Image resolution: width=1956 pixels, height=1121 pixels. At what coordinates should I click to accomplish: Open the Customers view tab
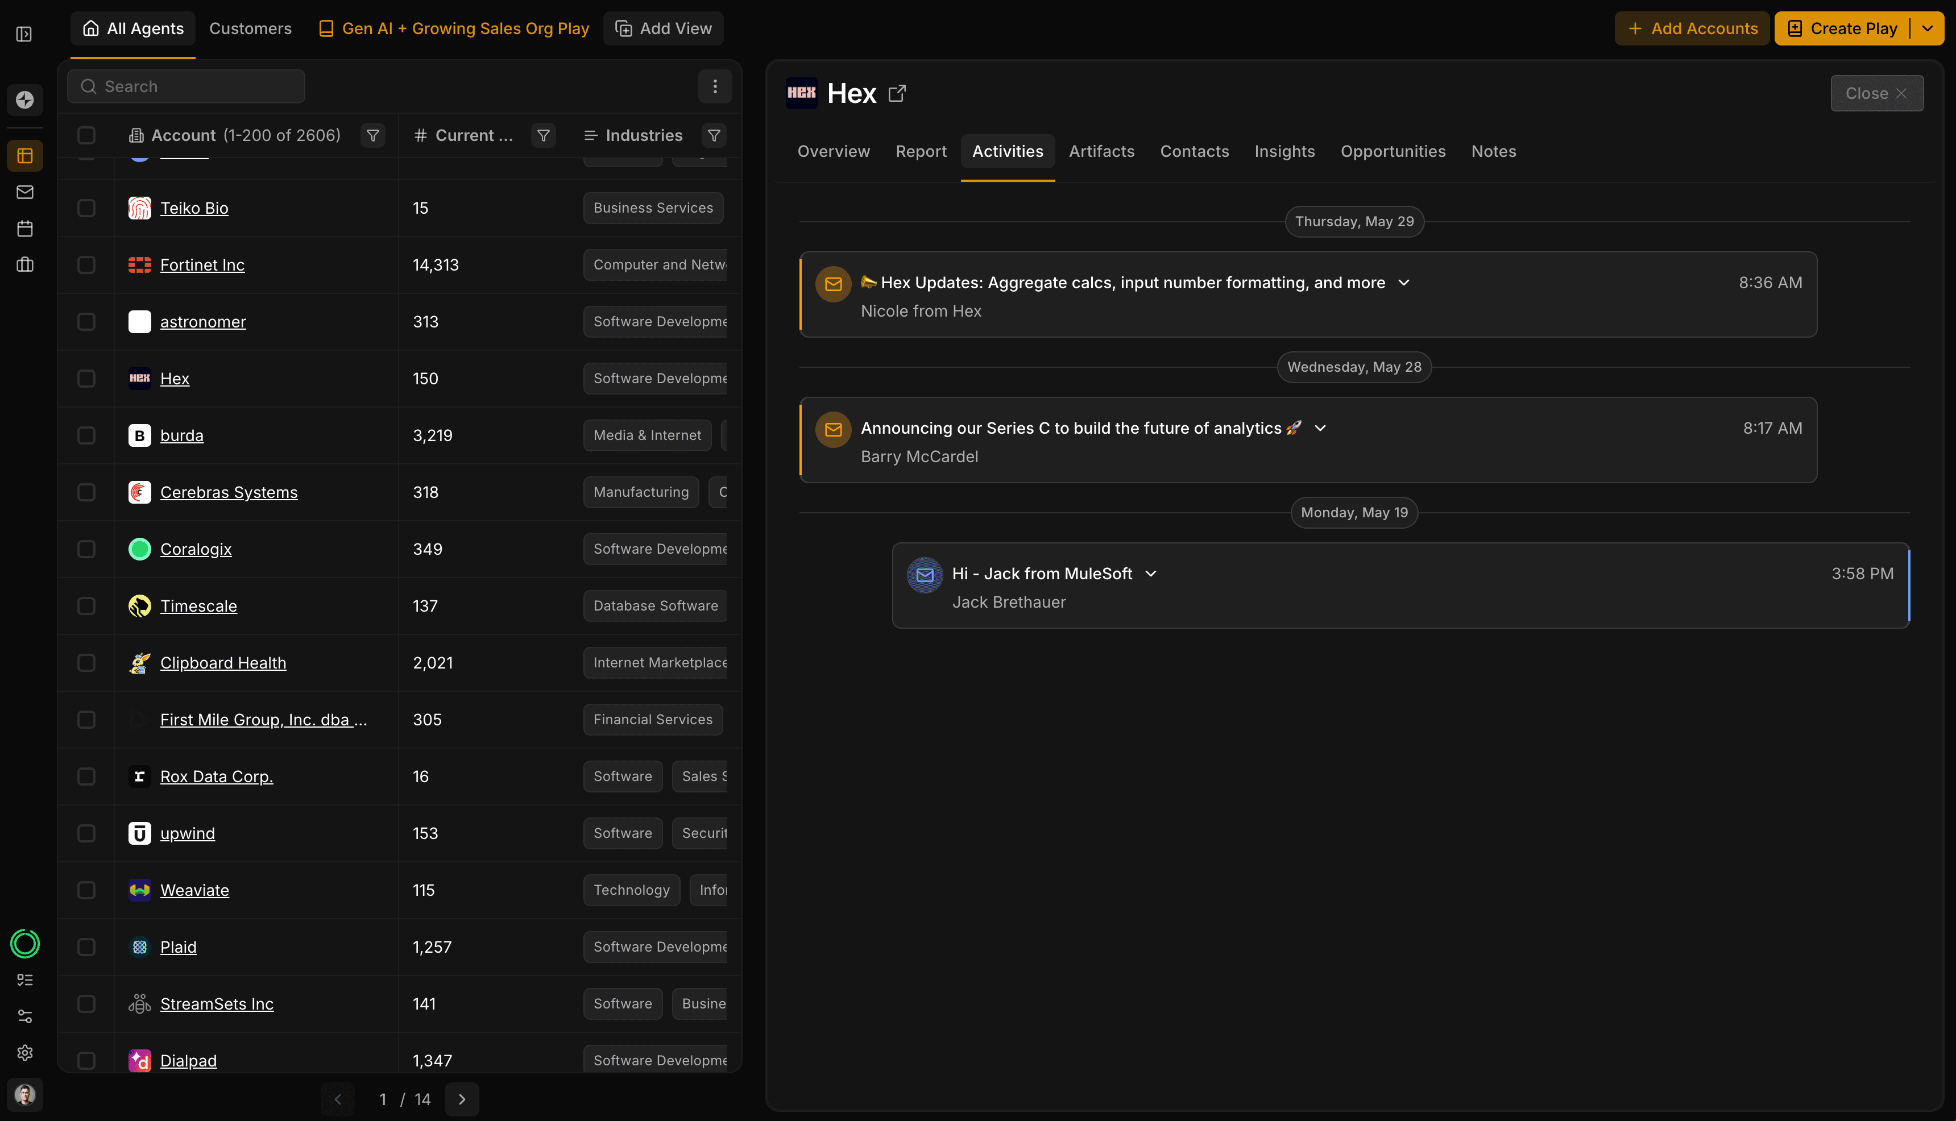[x=250, y=28]
